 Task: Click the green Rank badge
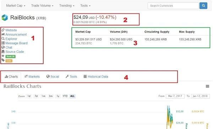point(10,56)
